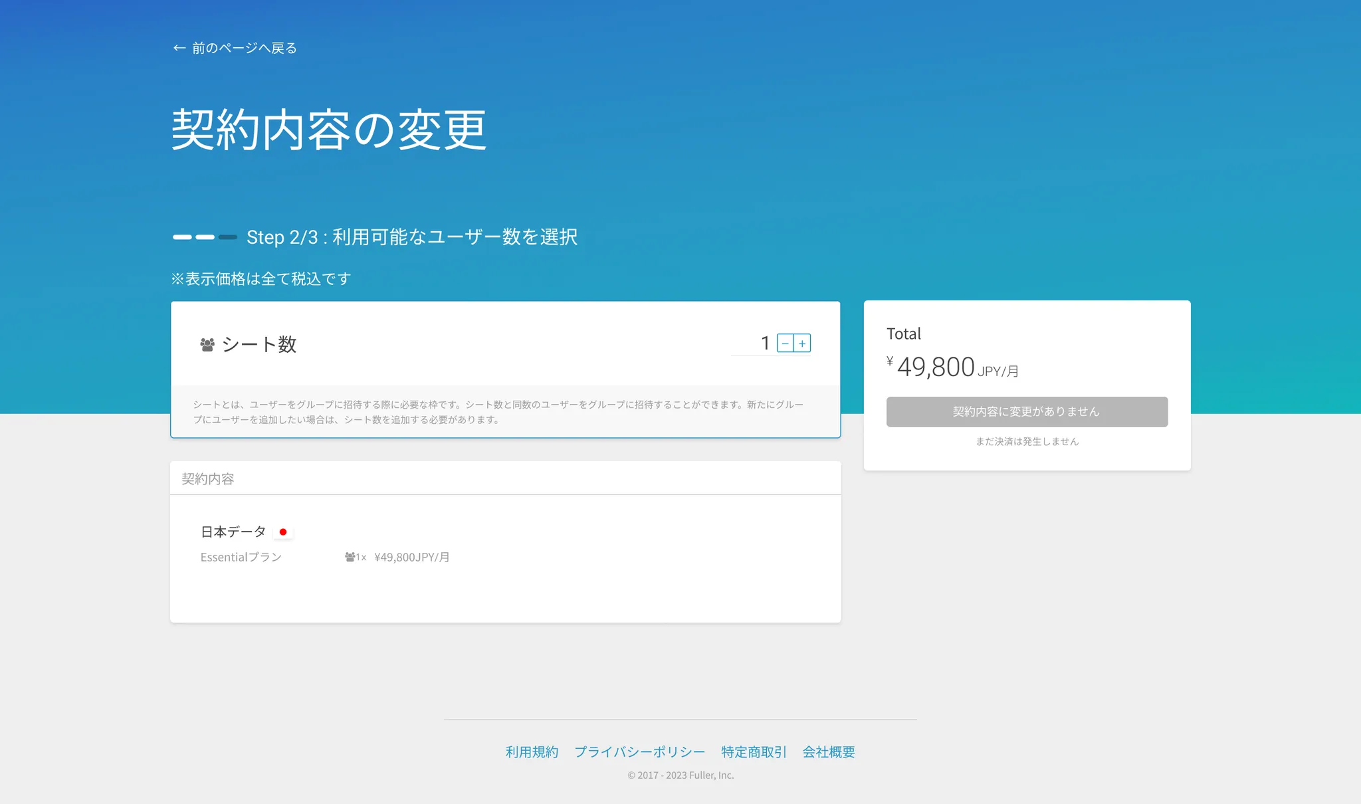The height and width of the screenshot is (804, 1361).
Task: Go back via 前のページへ戻る link
Action: 244,48
